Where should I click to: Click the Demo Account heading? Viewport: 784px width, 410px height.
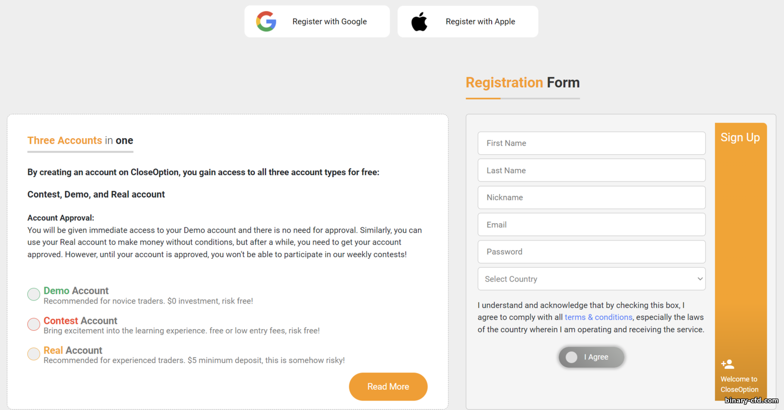76,291
